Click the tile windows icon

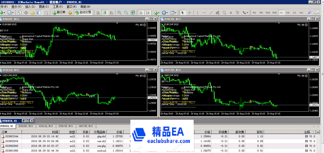click(x=133, y=13)
